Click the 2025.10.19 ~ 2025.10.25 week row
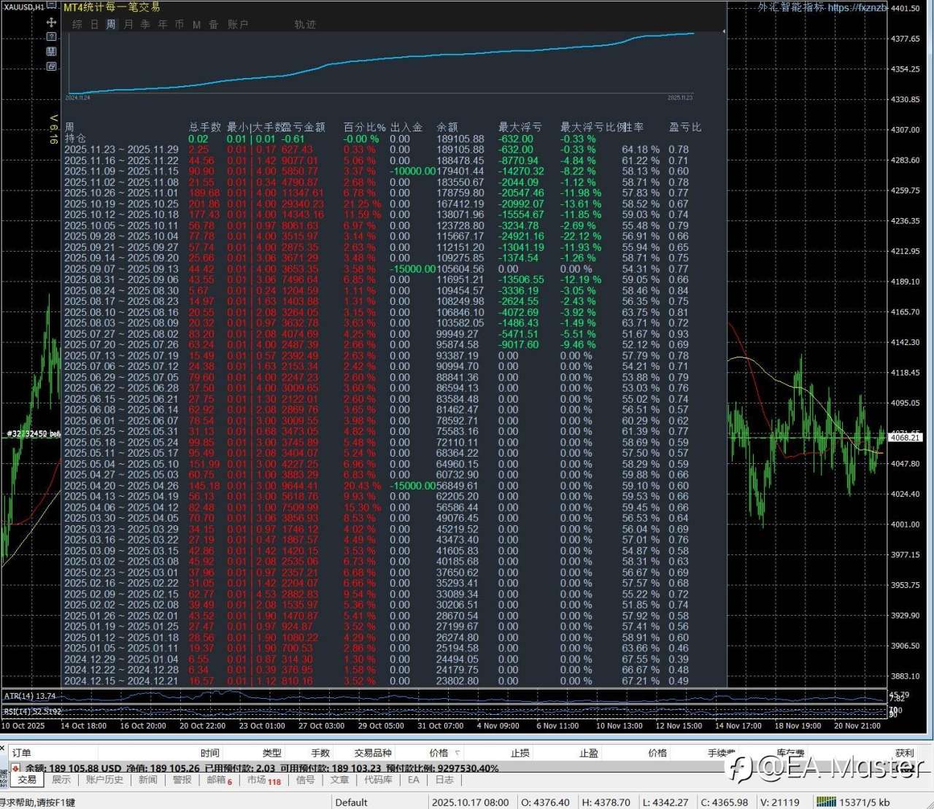Viewport: 934px width, 809px height. click(x=121, y=204)
